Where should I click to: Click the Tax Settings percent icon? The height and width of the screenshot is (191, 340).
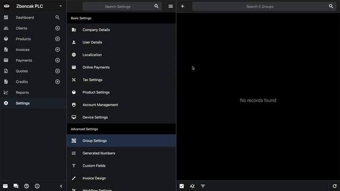tap(74, 80)
